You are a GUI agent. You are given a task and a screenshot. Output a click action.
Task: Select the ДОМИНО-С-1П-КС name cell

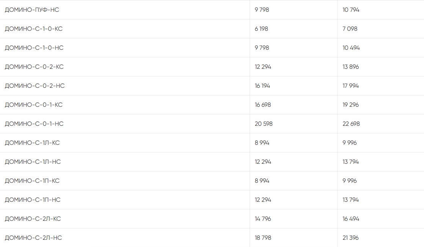(32, 181)
